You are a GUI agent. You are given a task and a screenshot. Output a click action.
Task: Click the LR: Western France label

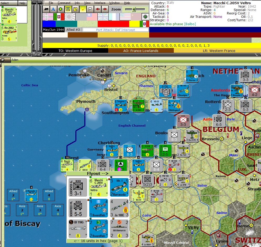(219, 51)
